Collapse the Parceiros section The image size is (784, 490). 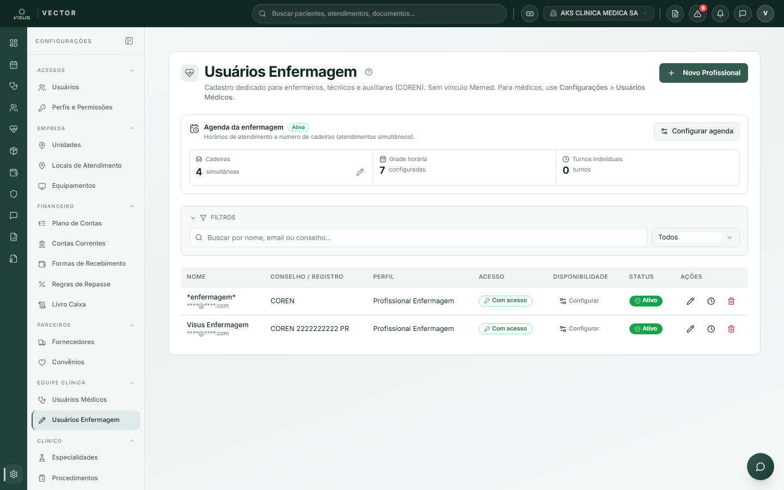pos(132,325)
